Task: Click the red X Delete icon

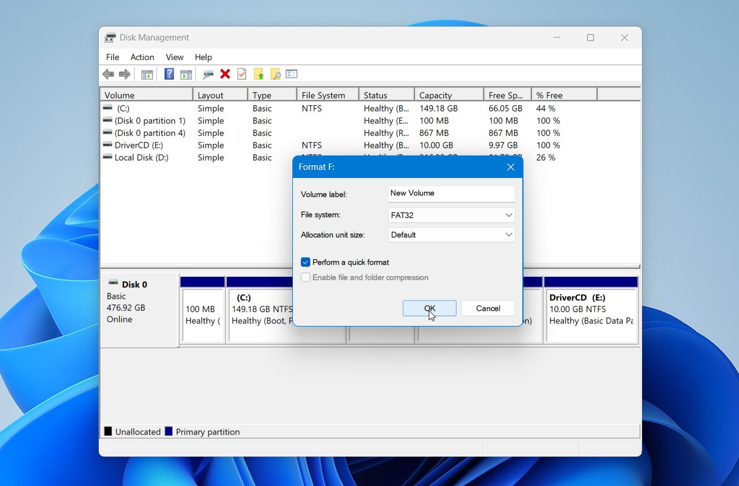Action: coord(225,74)
